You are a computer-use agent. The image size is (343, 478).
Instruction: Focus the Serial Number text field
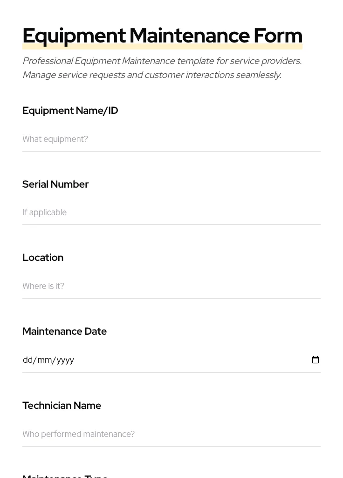(171, 212)
